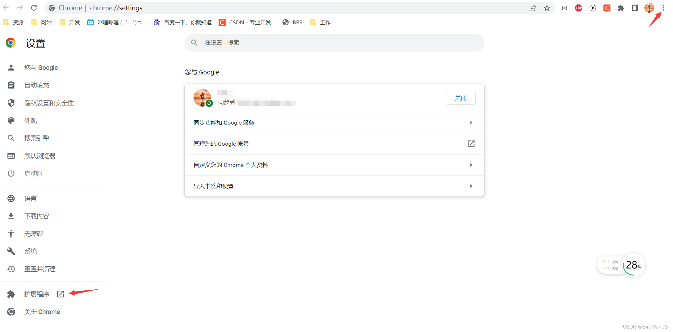Select 隐私设置和安全性 in sidebar

click(x=49, y=103)
